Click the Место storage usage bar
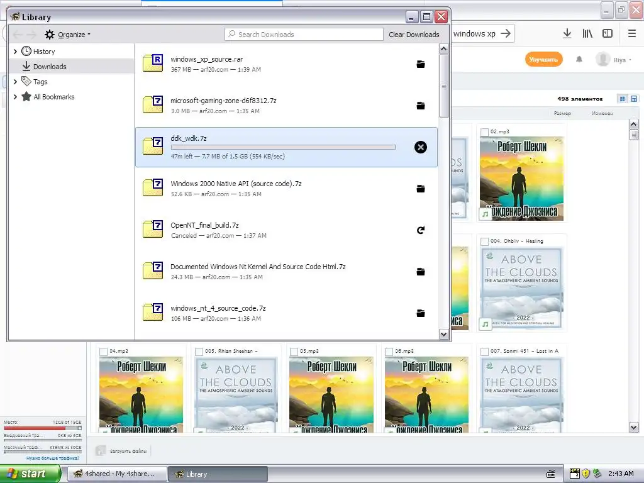 pyautogui.click(x=43, y=428)
